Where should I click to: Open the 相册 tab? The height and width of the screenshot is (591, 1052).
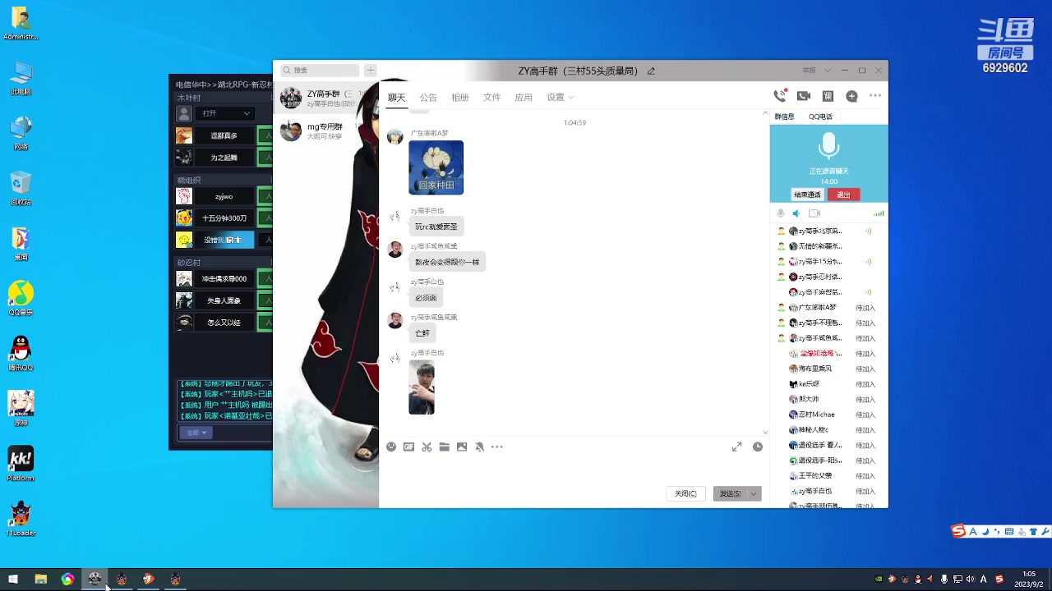(459, 97)
